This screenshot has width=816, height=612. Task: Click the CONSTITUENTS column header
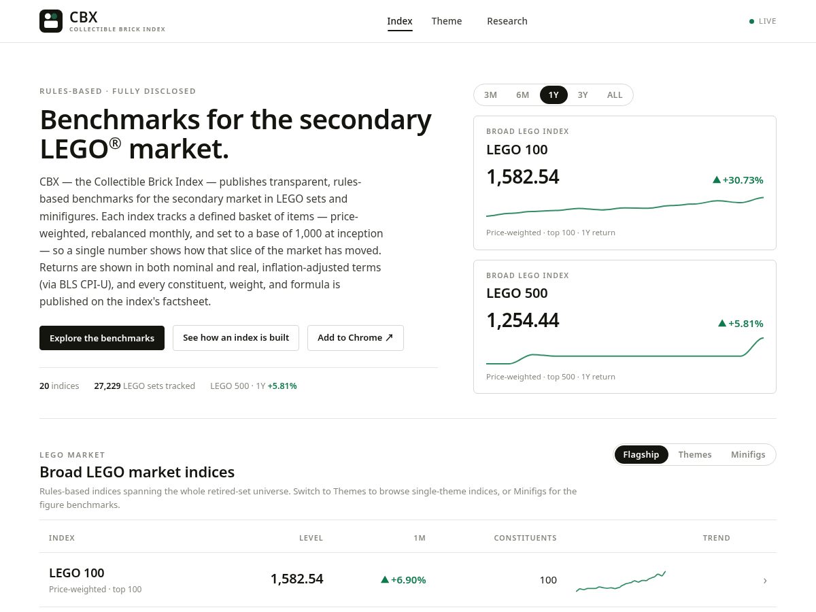coord(525,538)
